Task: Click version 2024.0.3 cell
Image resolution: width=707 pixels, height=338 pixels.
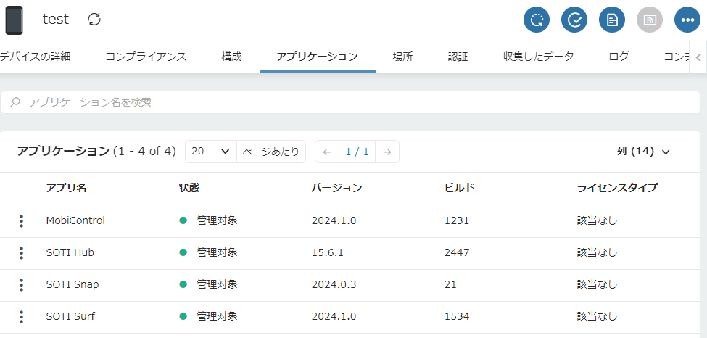Action: [334, 285]
